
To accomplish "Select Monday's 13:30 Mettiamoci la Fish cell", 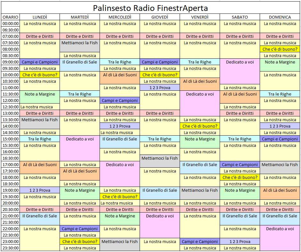I will click(40, 123).
